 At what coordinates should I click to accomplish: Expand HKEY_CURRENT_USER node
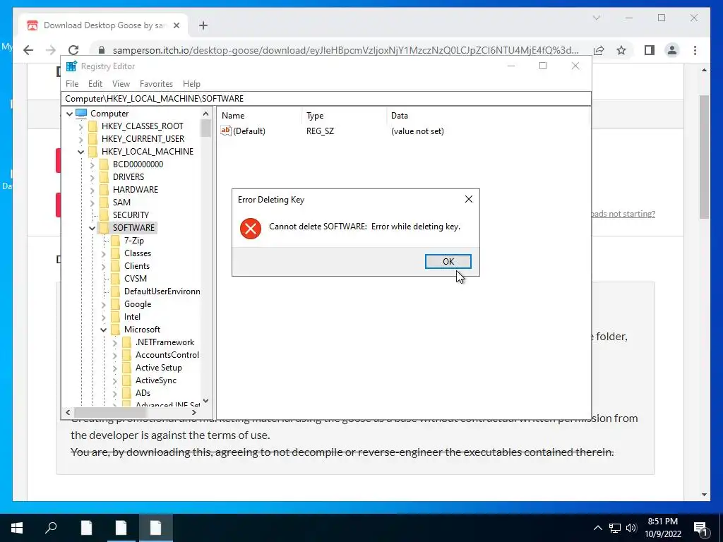coord(81,139)
